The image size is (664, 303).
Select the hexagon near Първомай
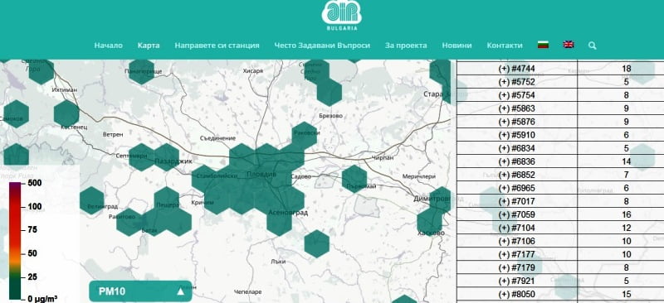[x=354, y=179]
